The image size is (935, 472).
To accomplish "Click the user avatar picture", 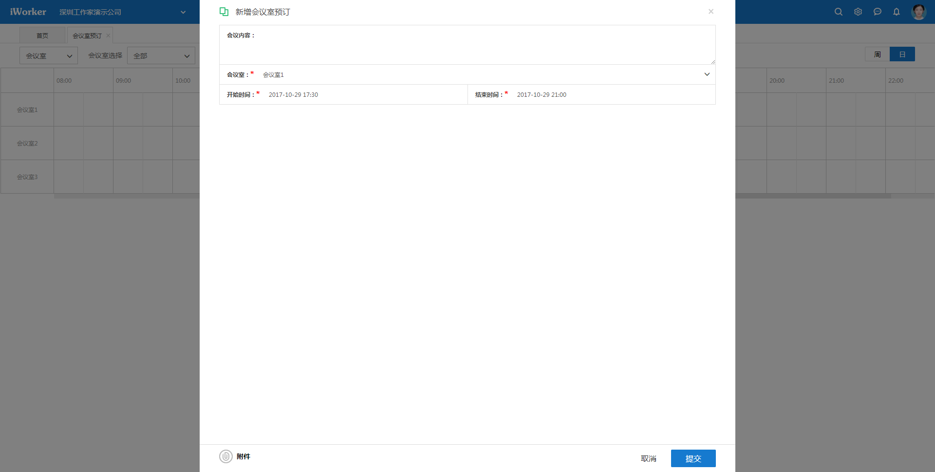I will point(919,12).
